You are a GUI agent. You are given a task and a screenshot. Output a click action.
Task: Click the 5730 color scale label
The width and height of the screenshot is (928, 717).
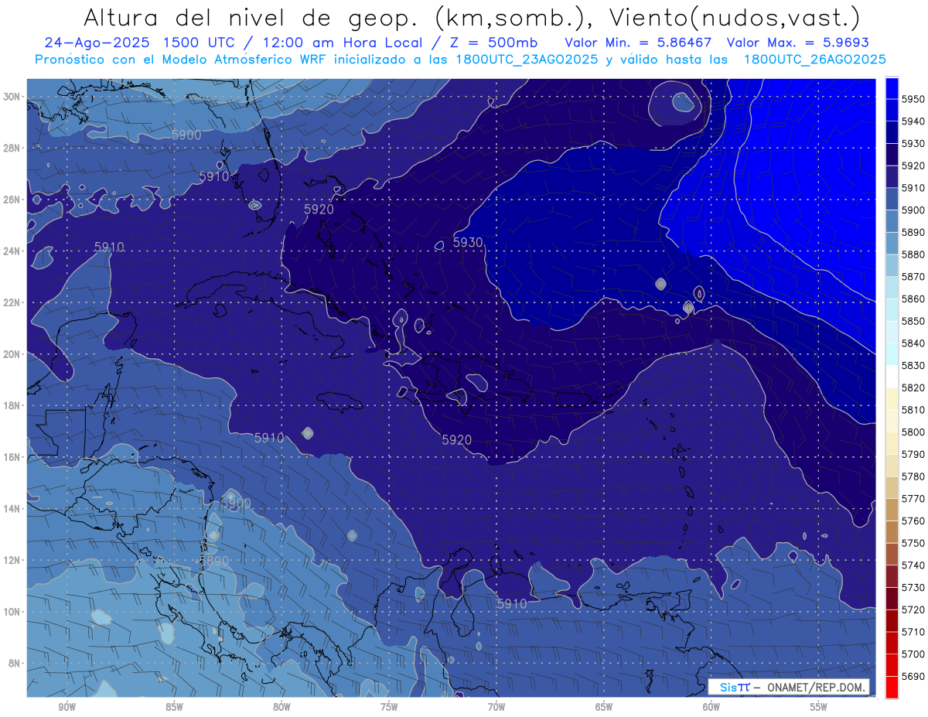tap(913, 587)
